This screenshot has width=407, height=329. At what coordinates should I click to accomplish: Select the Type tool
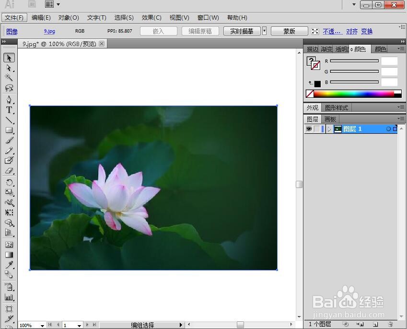coord(9,110)
